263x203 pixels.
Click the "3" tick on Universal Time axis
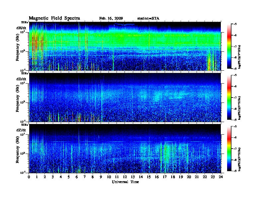(x=53, y=177)
